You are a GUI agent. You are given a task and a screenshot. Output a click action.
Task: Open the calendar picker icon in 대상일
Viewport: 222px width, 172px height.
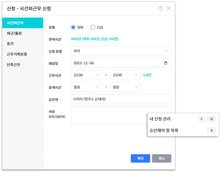click(x=165, y=63)
